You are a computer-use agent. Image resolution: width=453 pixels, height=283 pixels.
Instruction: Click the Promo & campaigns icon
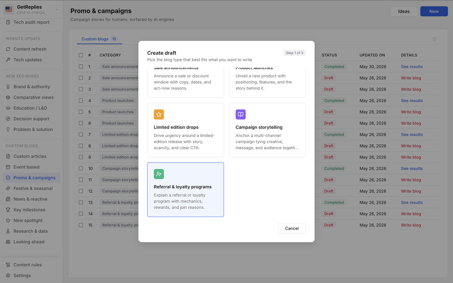click(x=8, y=178)
